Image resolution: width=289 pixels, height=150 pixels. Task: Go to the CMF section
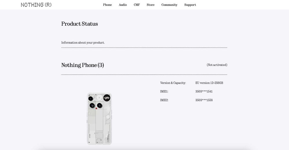[x=137, y=5]
